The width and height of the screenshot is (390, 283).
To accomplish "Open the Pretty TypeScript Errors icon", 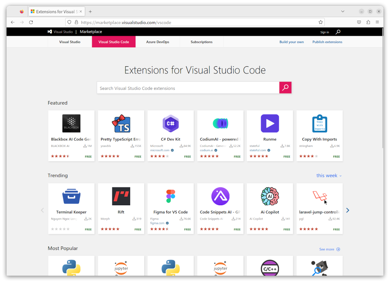I will 121,123.
